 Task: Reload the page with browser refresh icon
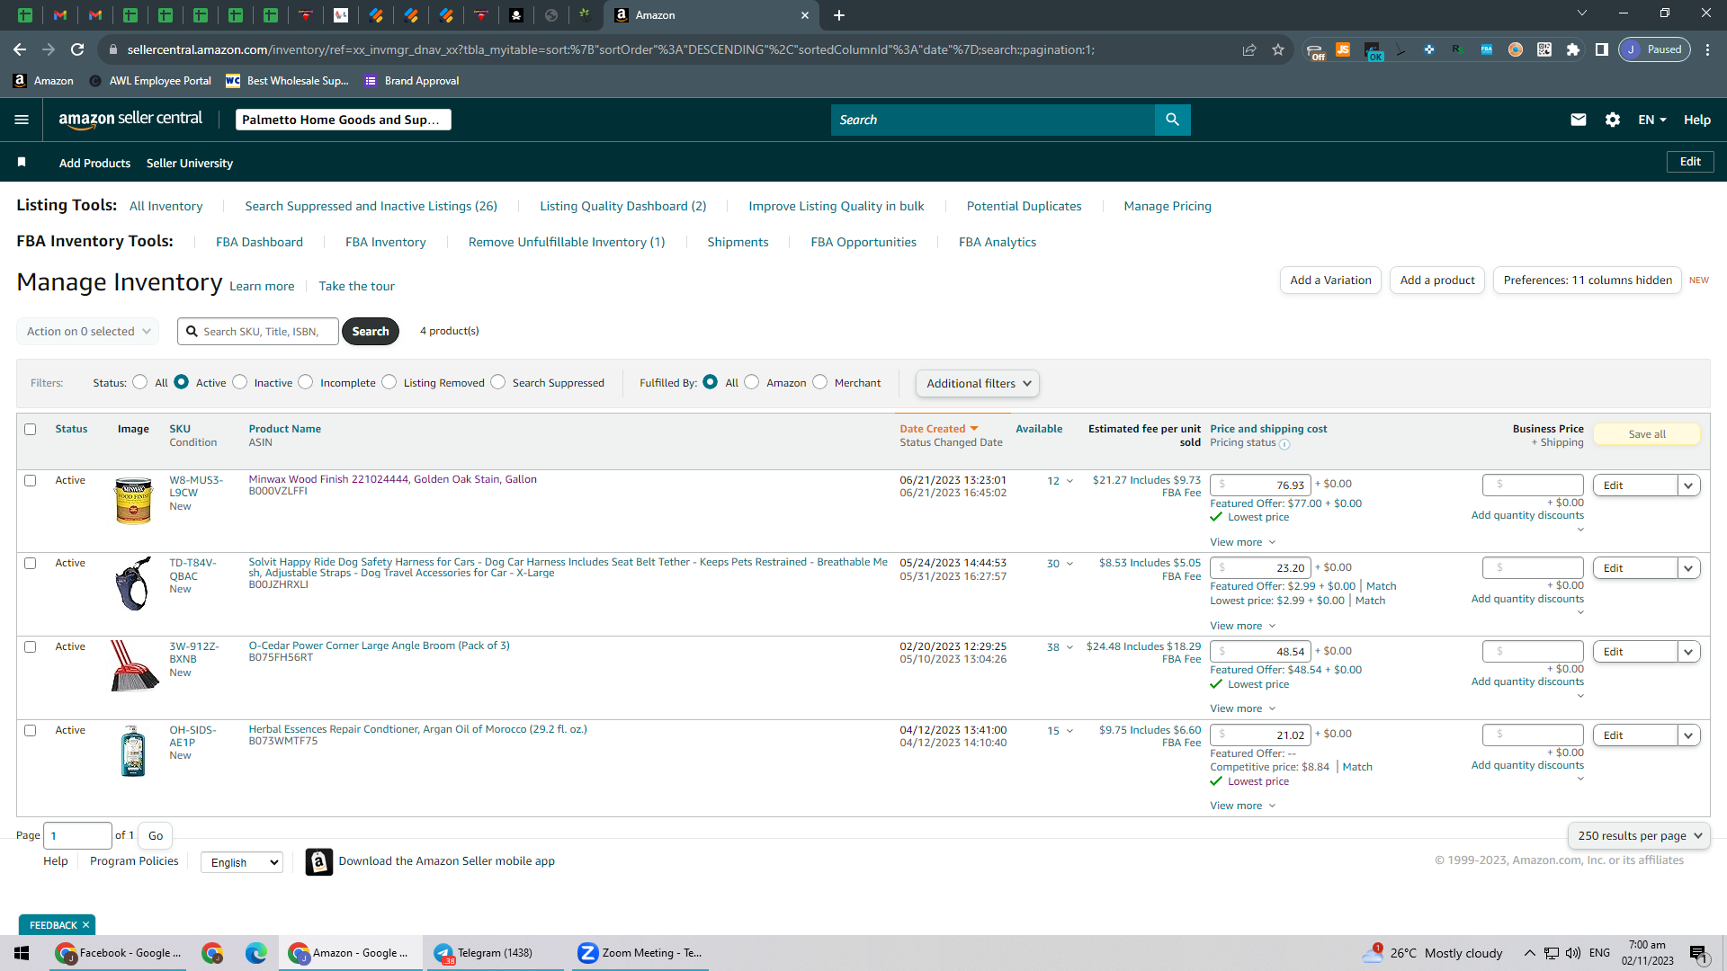77,49
